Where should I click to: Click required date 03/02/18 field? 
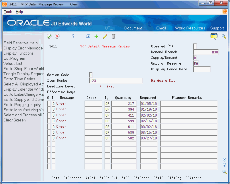pyautogui.click(x=149, y=127)
